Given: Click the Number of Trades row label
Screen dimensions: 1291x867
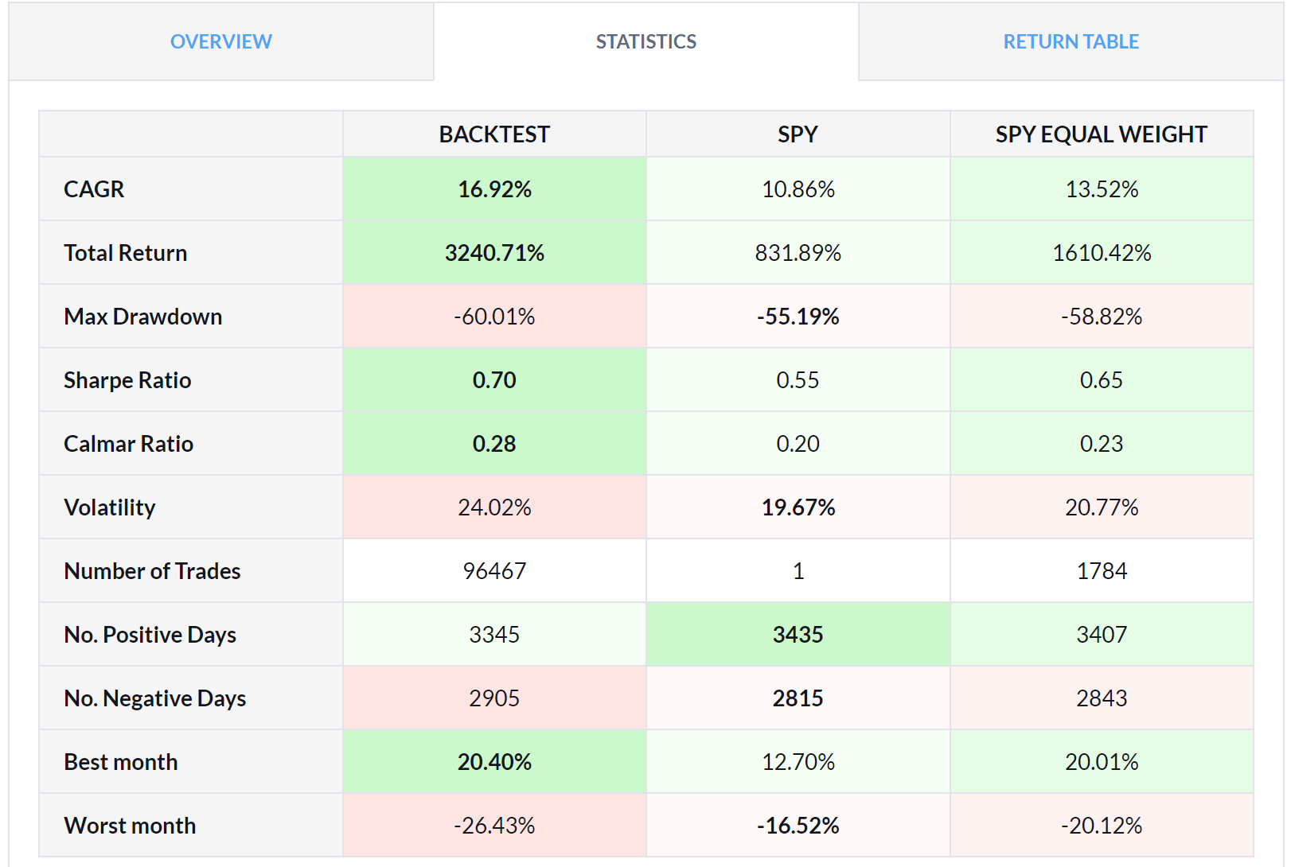Looking at the screenshot, I should 152,571.
